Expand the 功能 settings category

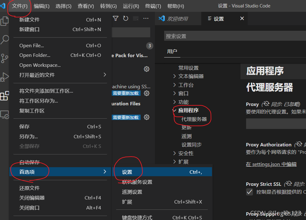pos(174,102)
